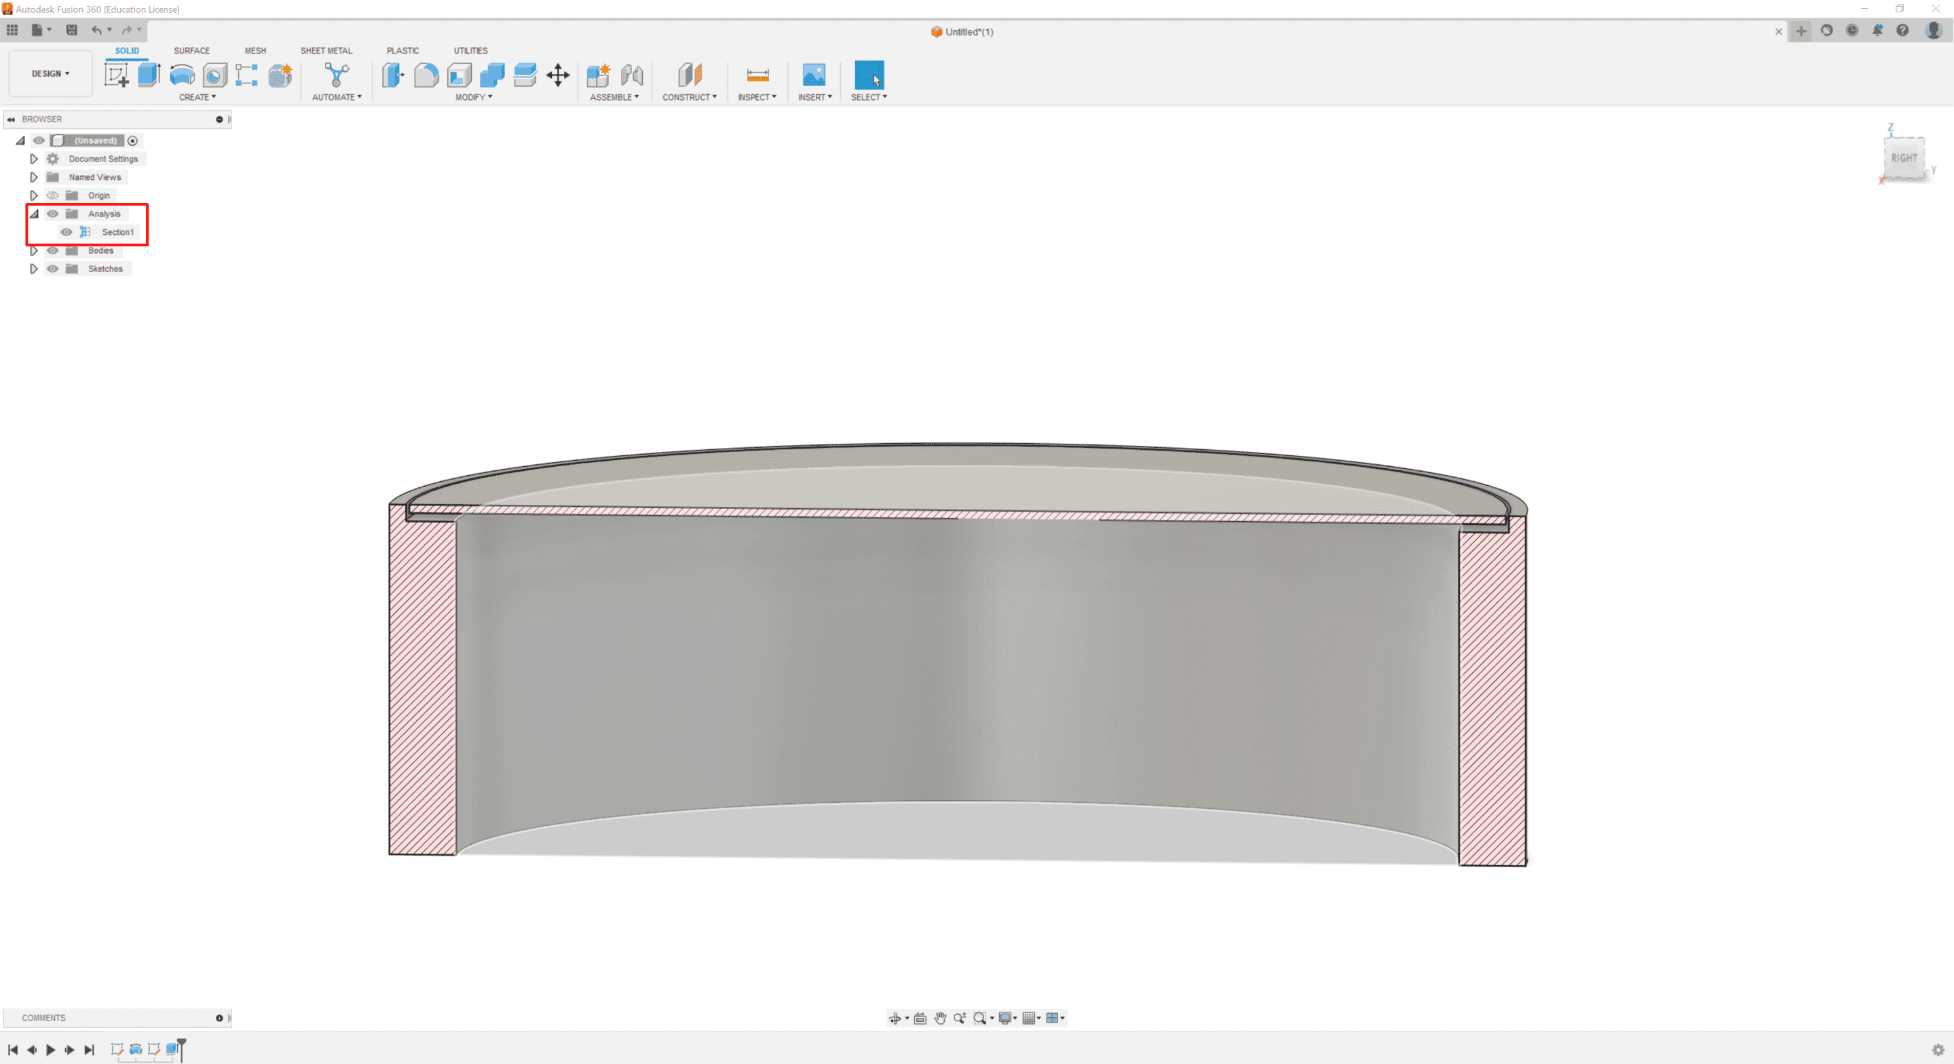
Task: Open the INSPECT dropdown menu
Action: [756, 97]
